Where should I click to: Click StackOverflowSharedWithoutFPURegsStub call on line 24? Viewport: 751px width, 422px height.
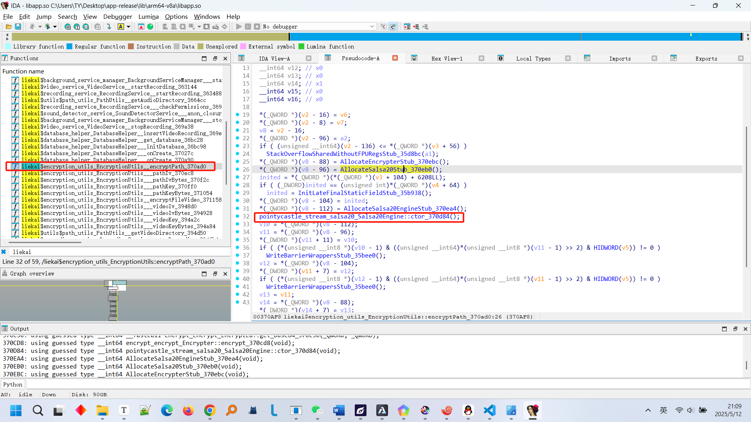pyautogui.click(x=343, y=154)
